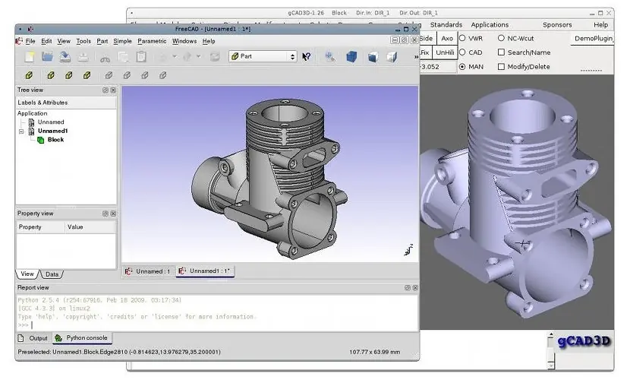Open the Redo history dropdown arrow
This screenshot has width=630, height=380.
coord(198,57)
